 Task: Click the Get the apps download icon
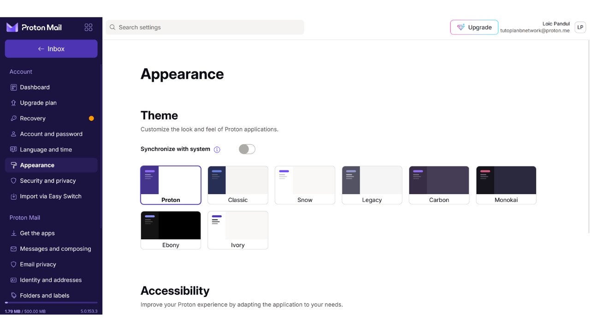(x=13, y=233)
